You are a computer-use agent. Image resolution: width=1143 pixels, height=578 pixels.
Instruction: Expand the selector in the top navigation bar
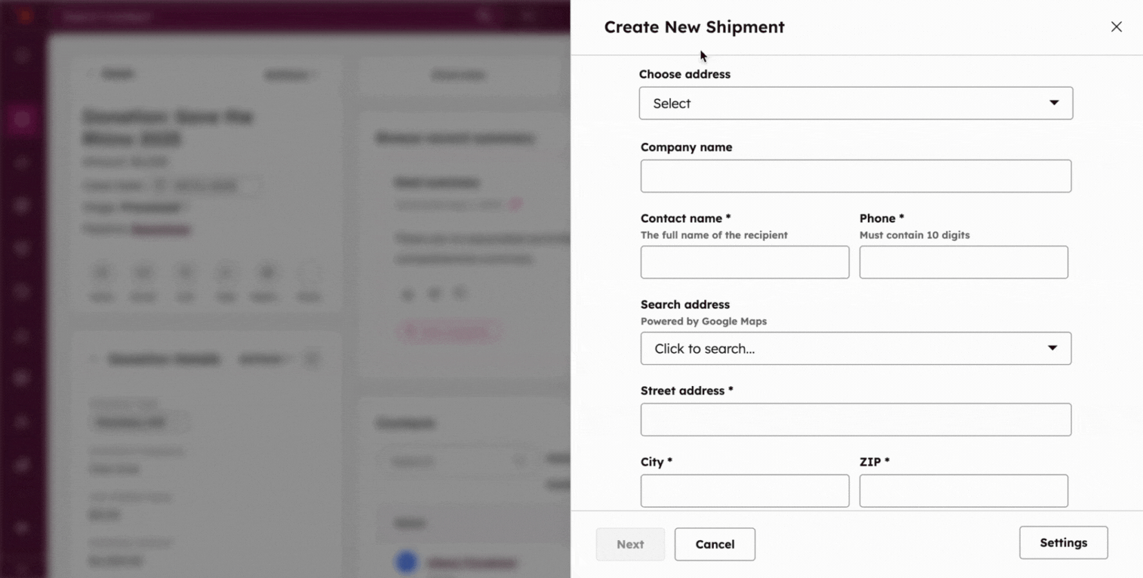(x=529, y=16)
